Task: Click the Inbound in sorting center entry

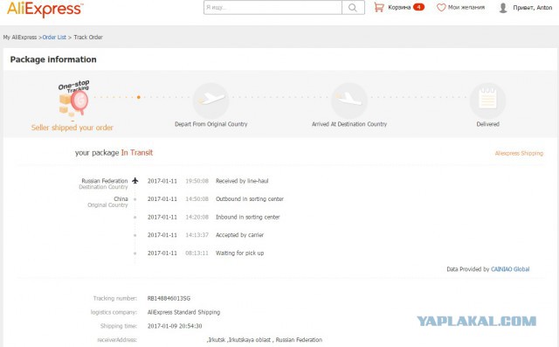Action: tap(248, 217)
